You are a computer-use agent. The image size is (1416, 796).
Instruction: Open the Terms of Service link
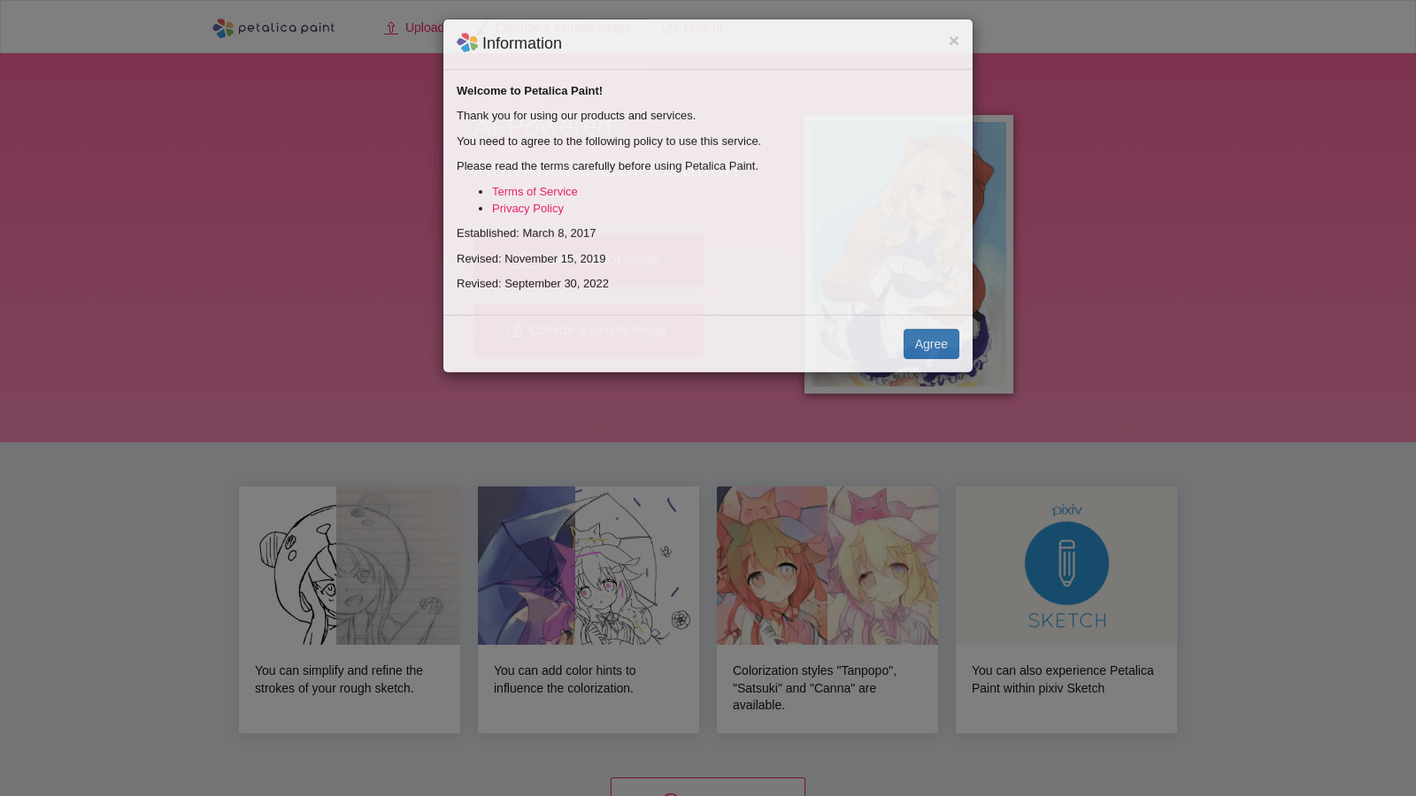point(535,191)
